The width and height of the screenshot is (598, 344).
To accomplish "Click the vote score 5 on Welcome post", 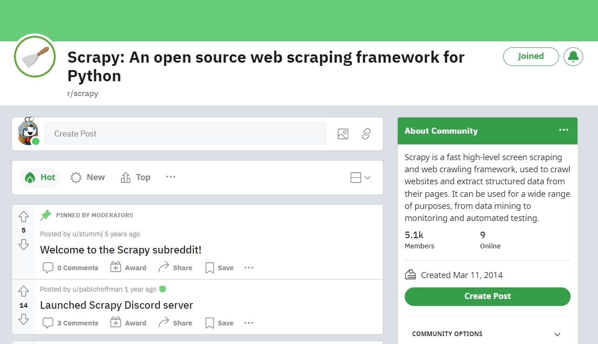I will 24,230.
